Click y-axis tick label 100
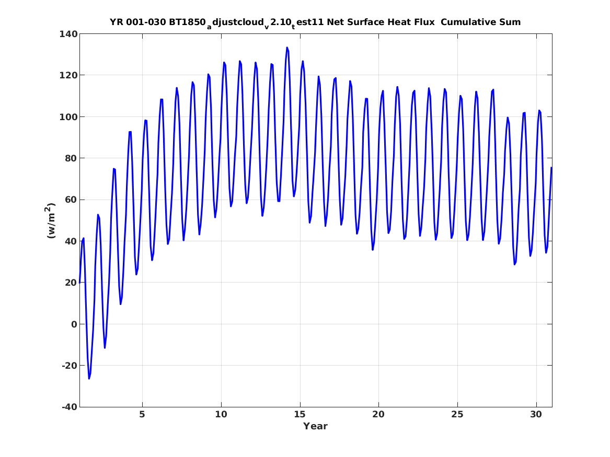 pos(68,116)
